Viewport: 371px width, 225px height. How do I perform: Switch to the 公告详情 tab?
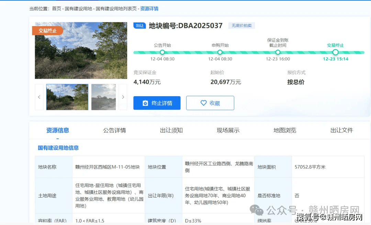click(114, 130)
